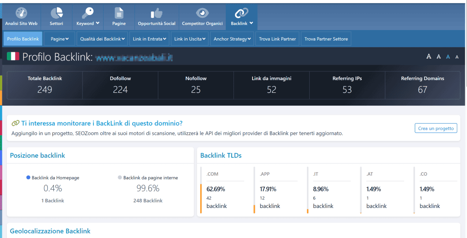Viewport: 467px width, 238px height.
Task: Click the Italian flag icon
Action: pyautogui.click(x=13, y=56)
